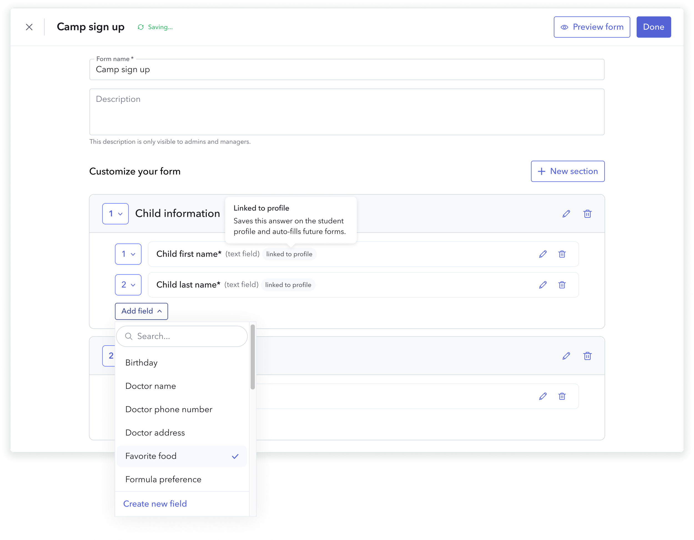Click the trash icon for section 2

point(587,356)
